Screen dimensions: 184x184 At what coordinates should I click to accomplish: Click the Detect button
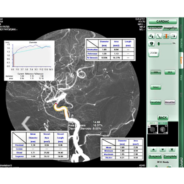(x=155, y=87)
